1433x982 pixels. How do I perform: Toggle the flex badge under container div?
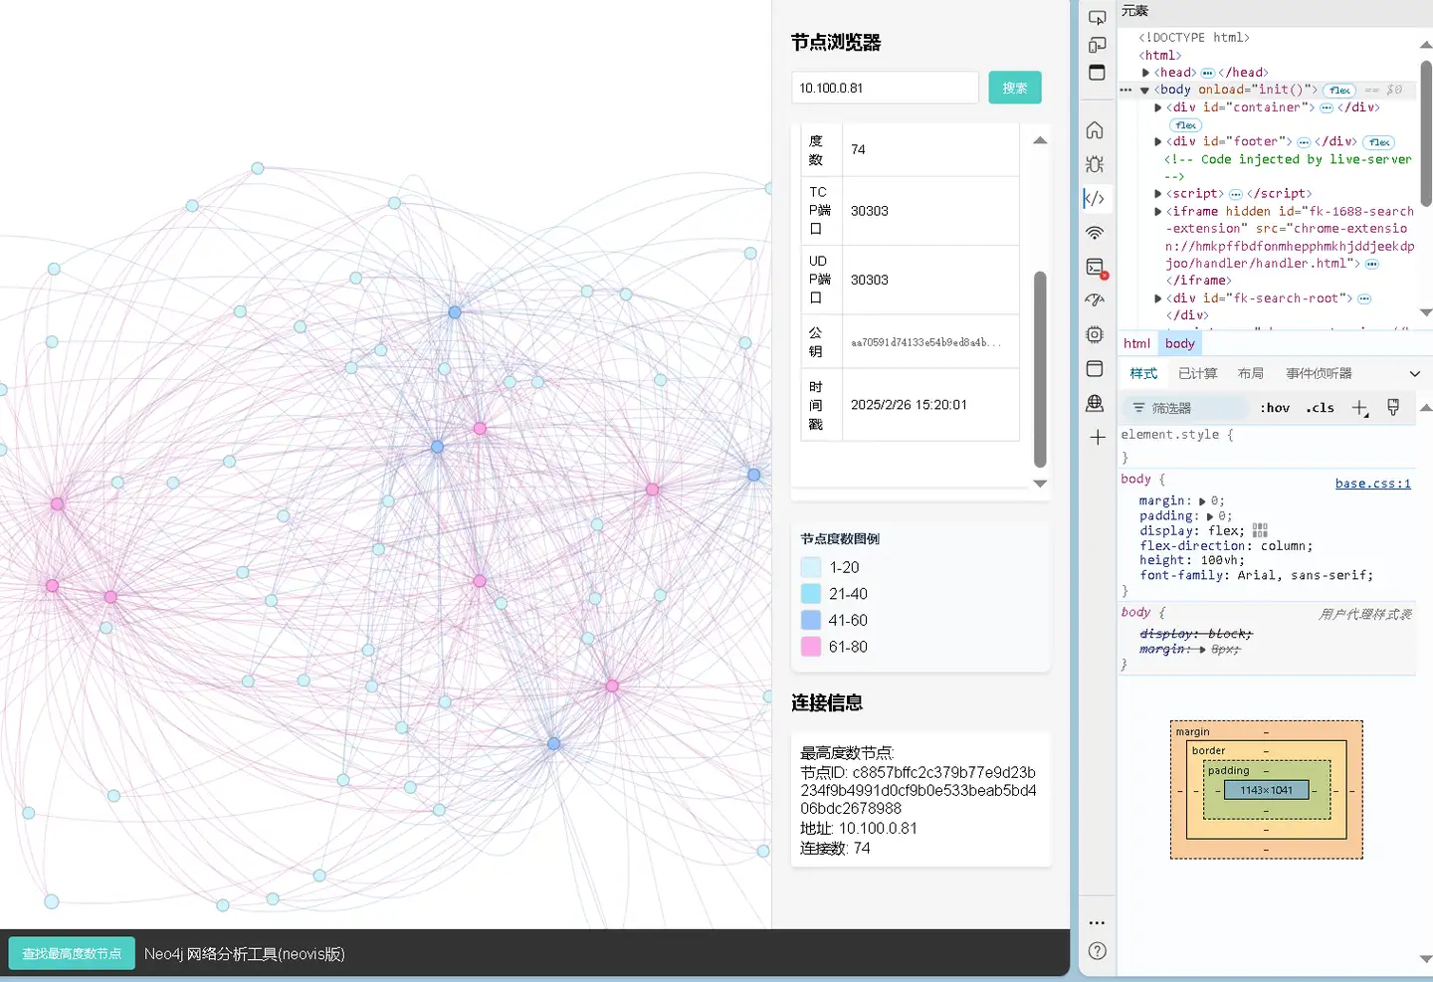pyautogui.click(x=1185, y=125)
